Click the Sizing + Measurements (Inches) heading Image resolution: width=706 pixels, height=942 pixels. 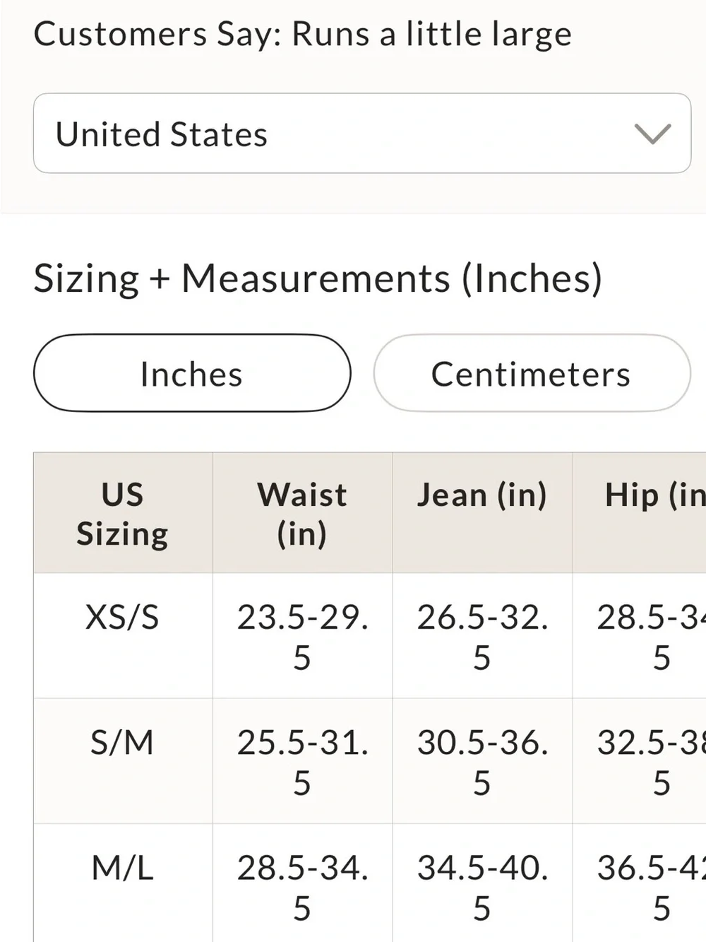tap(318, 278)
